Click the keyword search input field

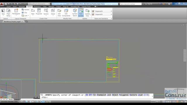coord(131,4)
